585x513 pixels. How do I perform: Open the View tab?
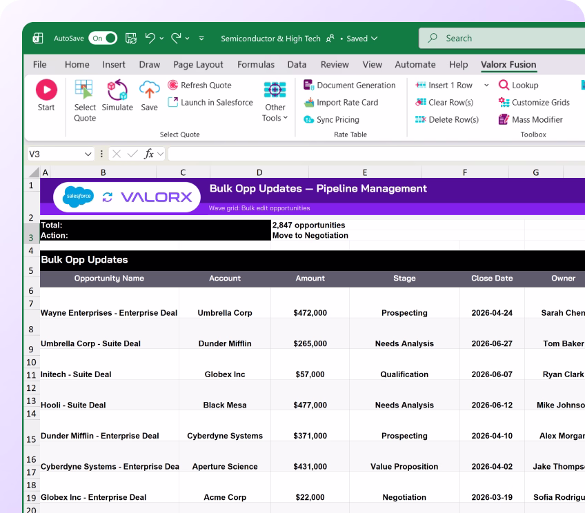click(373, 65)
